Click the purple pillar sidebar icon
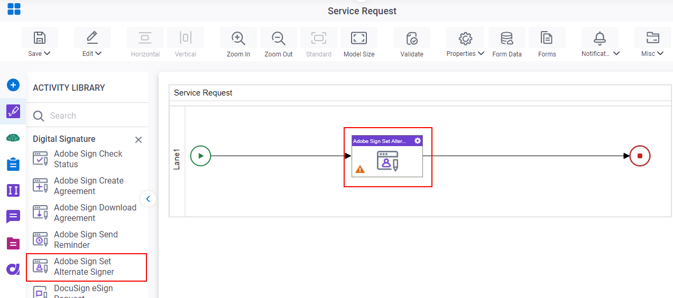This screenshot has height=298, width=673. pyautogui.click(x=13, y=190)
